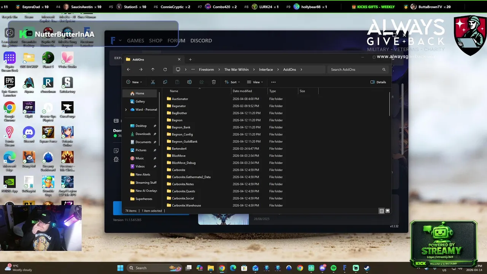This screenshot has width=487, height=274.
Task: Navigate to The War Within breadcrumb
Action: 236,70
